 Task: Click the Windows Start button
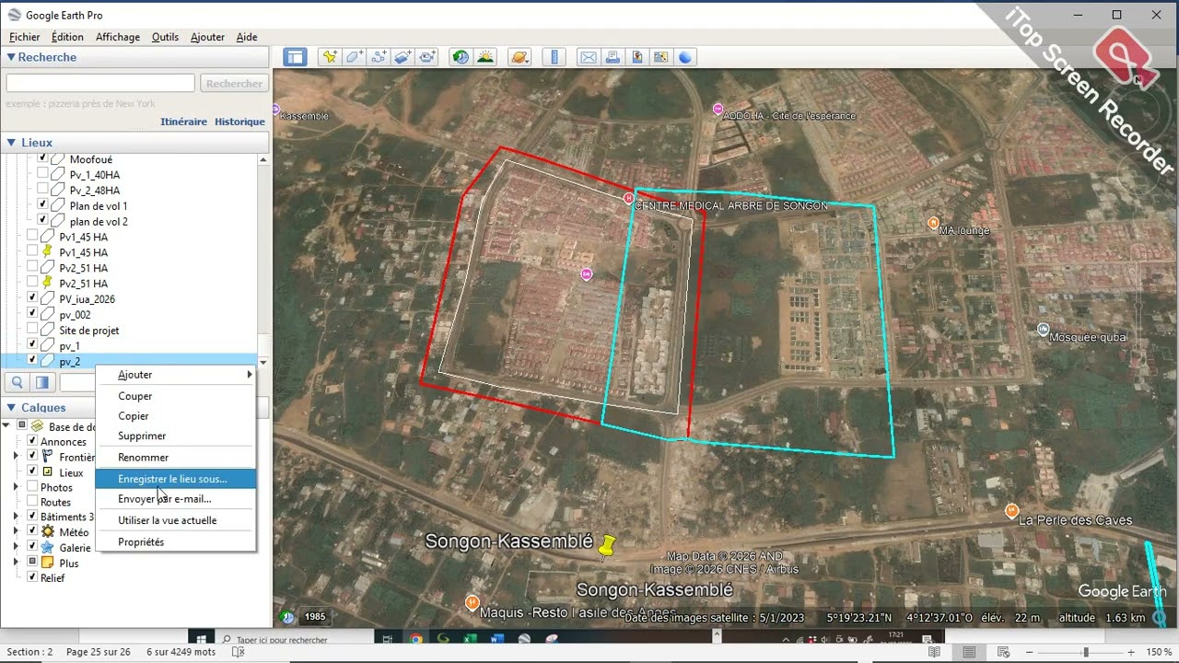tap(200, 638)
